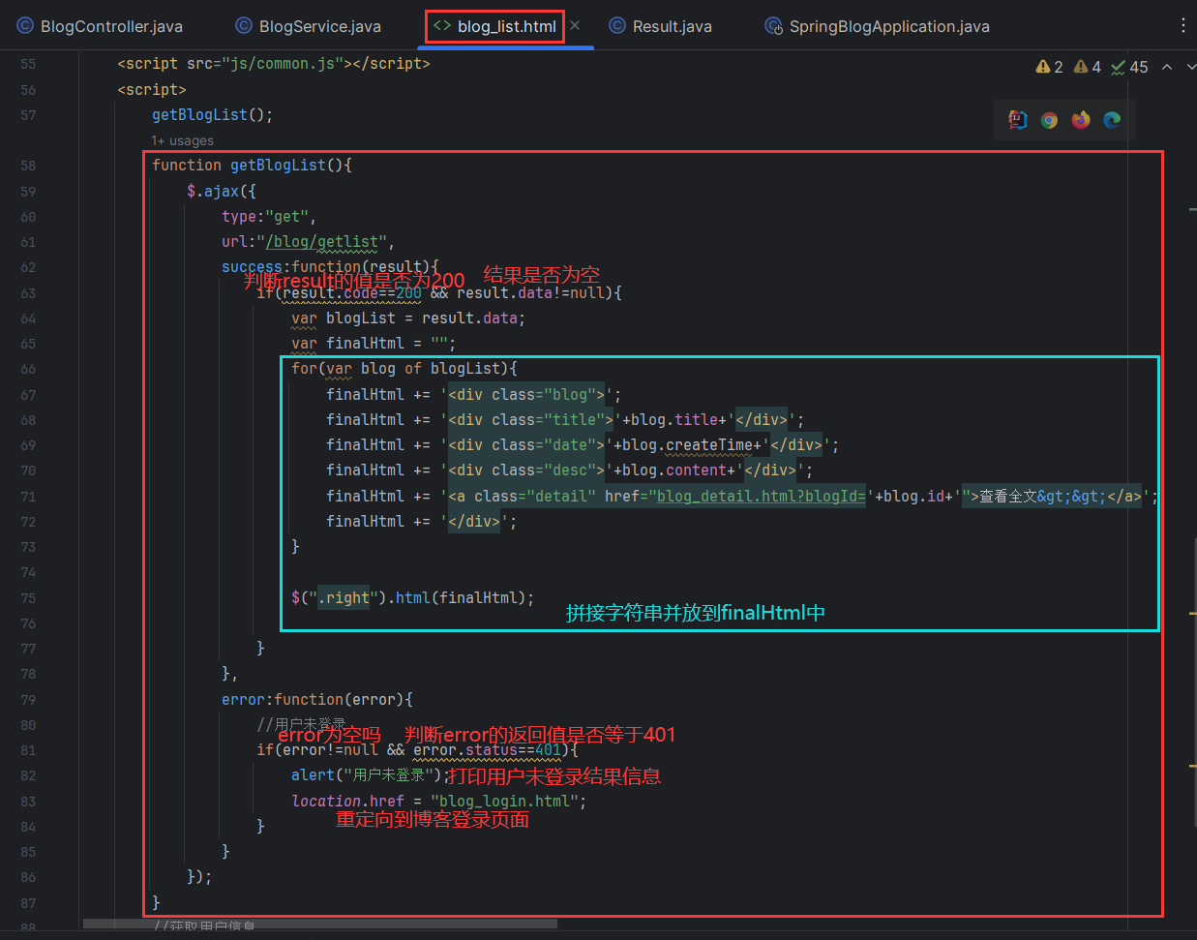The image size is (1197, 940).
Task: Click error.status==401 condition on line 81
Action: (x=487, y=750)
